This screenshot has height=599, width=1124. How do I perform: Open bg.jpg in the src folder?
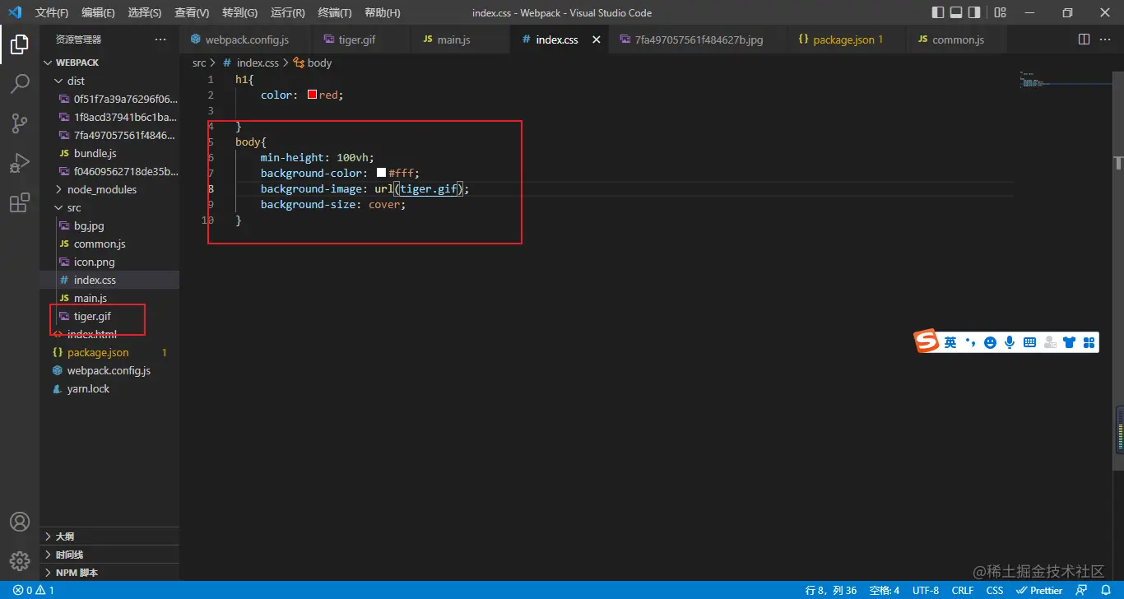tap(109, 225)
